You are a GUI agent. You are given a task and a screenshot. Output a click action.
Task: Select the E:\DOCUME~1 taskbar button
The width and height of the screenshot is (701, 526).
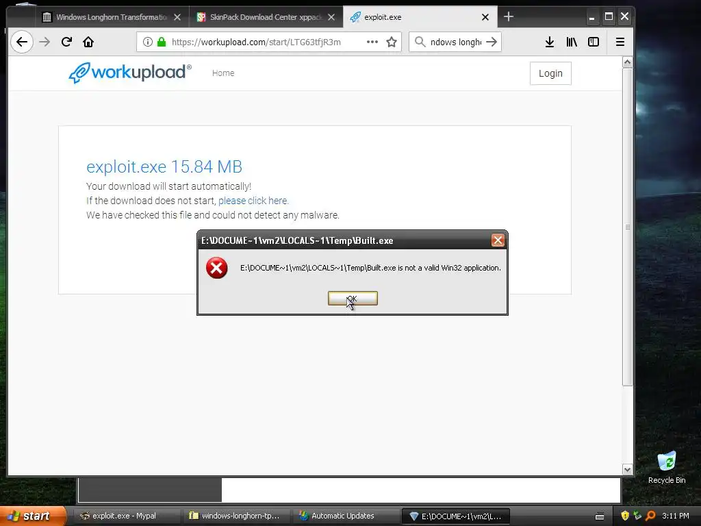456,516
